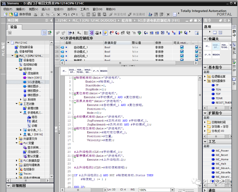Open the 视图(V) menu
The width and height of the screenshot is (238, 192).
click(33, 9)
